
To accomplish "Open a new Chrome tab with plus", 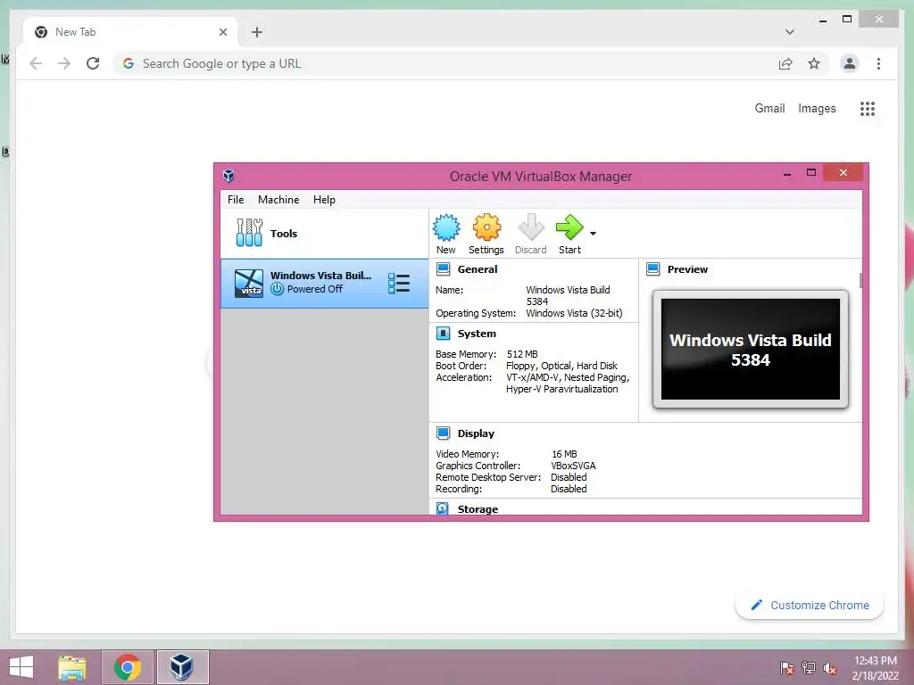I will tap(257, 32).
